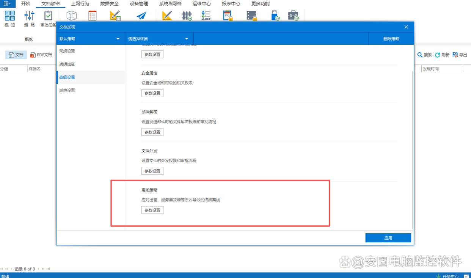The width and height of the screenshot is (471, 278).
Task: Open the 更多功能 ribbon tab
Action: coord(261,4)
